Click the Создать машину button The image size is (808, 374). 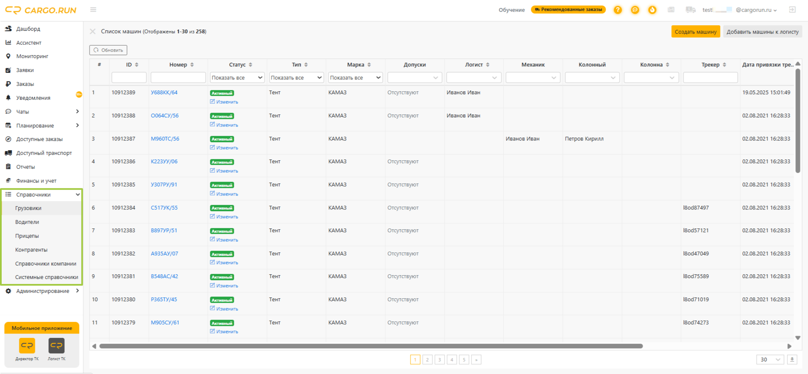pyautogui.click(x=696, y=32)
